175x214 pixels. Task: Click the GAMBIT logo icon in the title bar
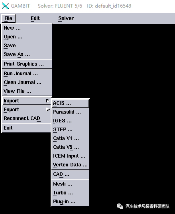6,6
